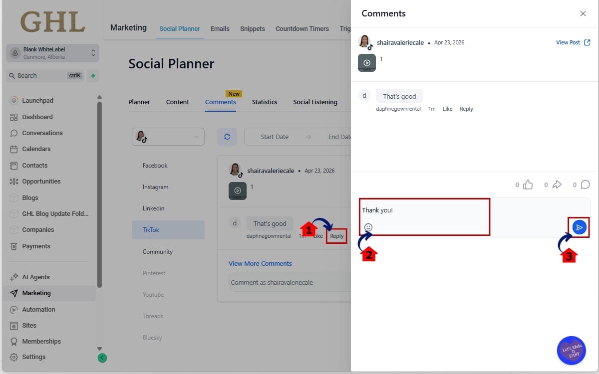Switch to the Social Planner tab
This screenshot has width=599, height=374.
pos(180,28)
